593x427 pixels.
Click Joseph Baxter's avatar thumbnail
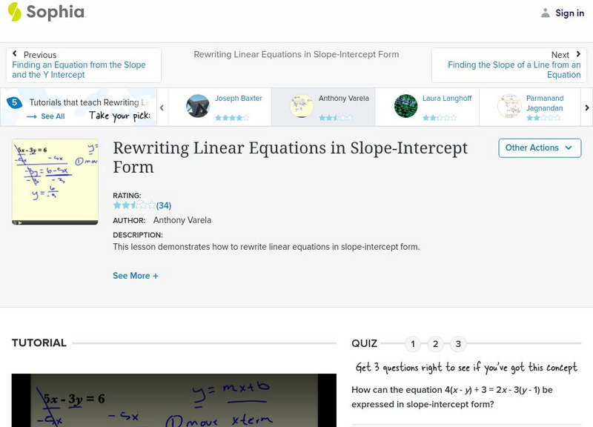(x=198, y=106)
